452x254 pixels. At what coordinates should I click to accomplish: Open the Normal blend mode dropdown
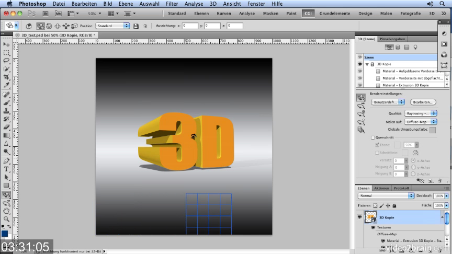pos(386,195)
